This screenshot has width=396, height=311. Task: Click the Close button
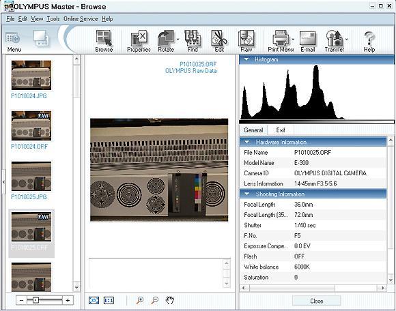[x=316, y=301]
